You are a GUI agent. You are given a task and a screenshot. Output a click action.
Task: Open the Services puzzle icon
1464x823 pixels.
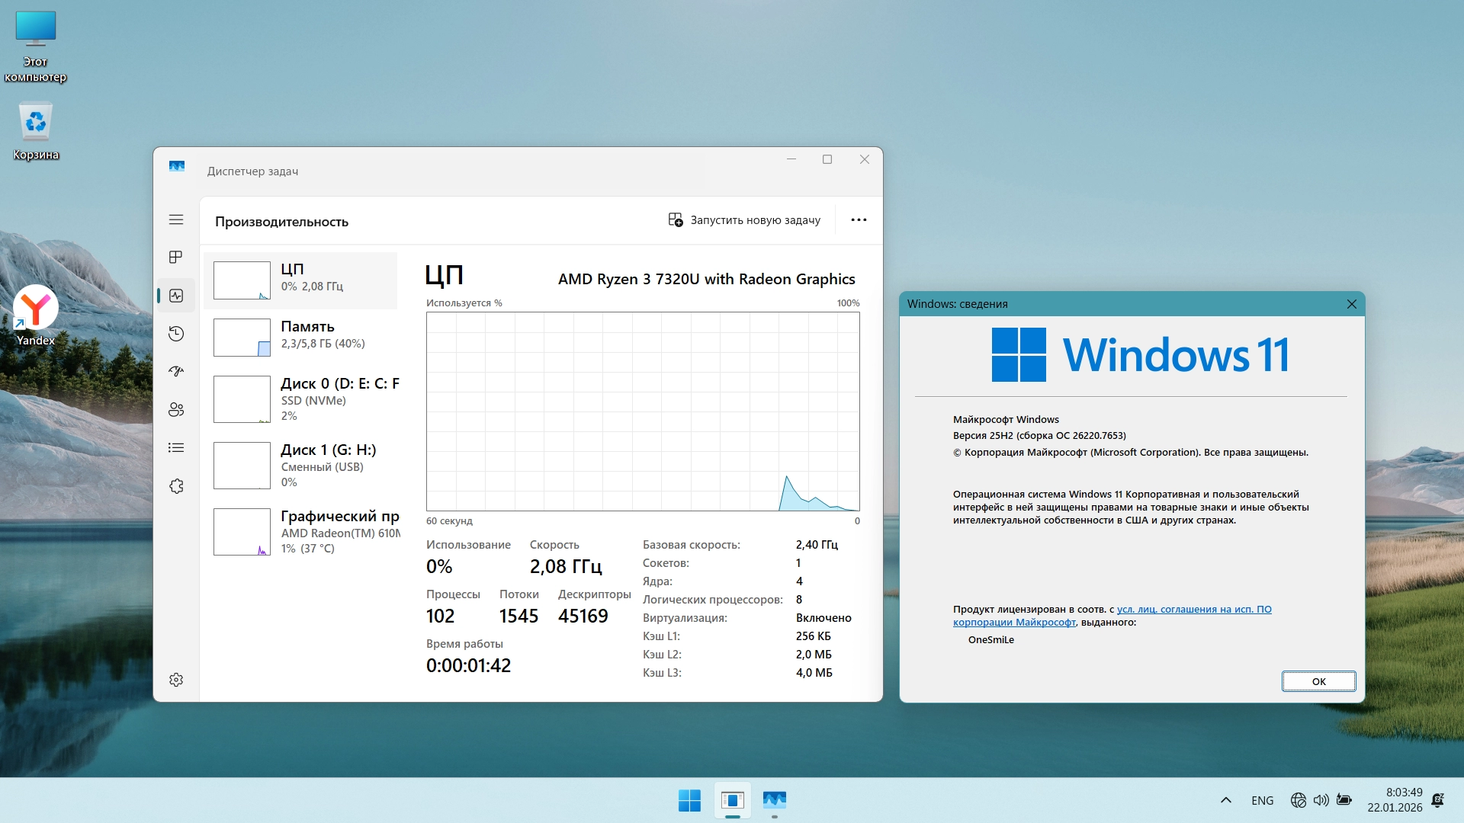pyautogui.click(x=176, y=486)
